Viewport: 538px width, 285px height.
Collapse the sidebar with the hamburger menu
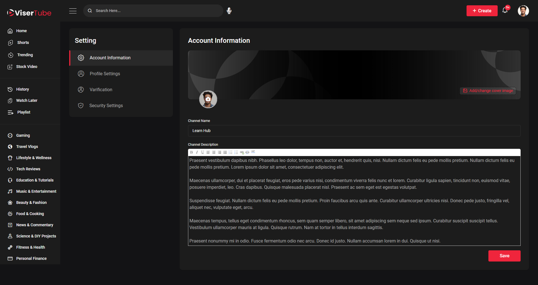[73, 11]
